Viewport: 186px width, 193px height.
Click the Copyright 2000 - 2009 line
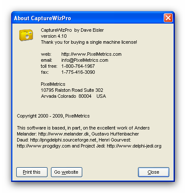pyautogui.click(x=53, y=116)
